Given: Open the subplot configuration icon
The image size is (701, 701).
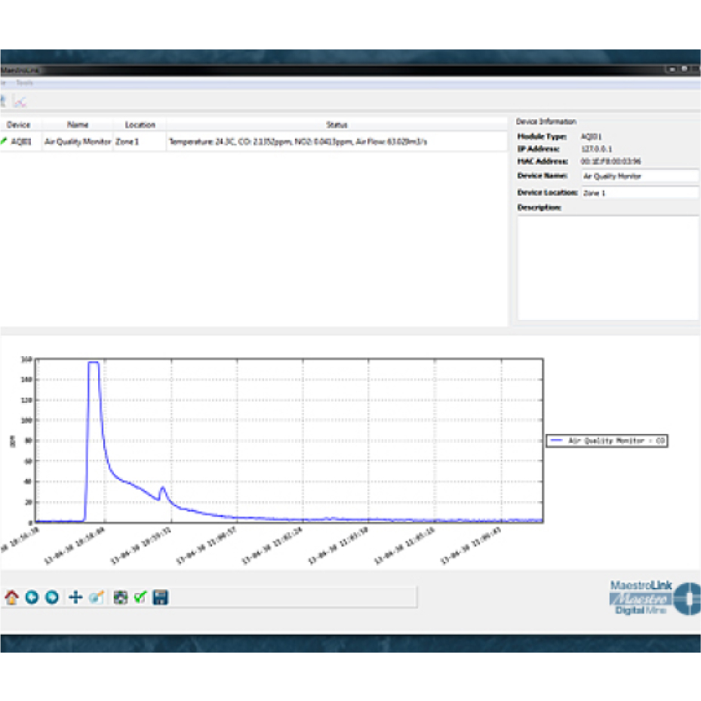Looking at the screenshot, I should pyautogui.click(x=120, y=598).
